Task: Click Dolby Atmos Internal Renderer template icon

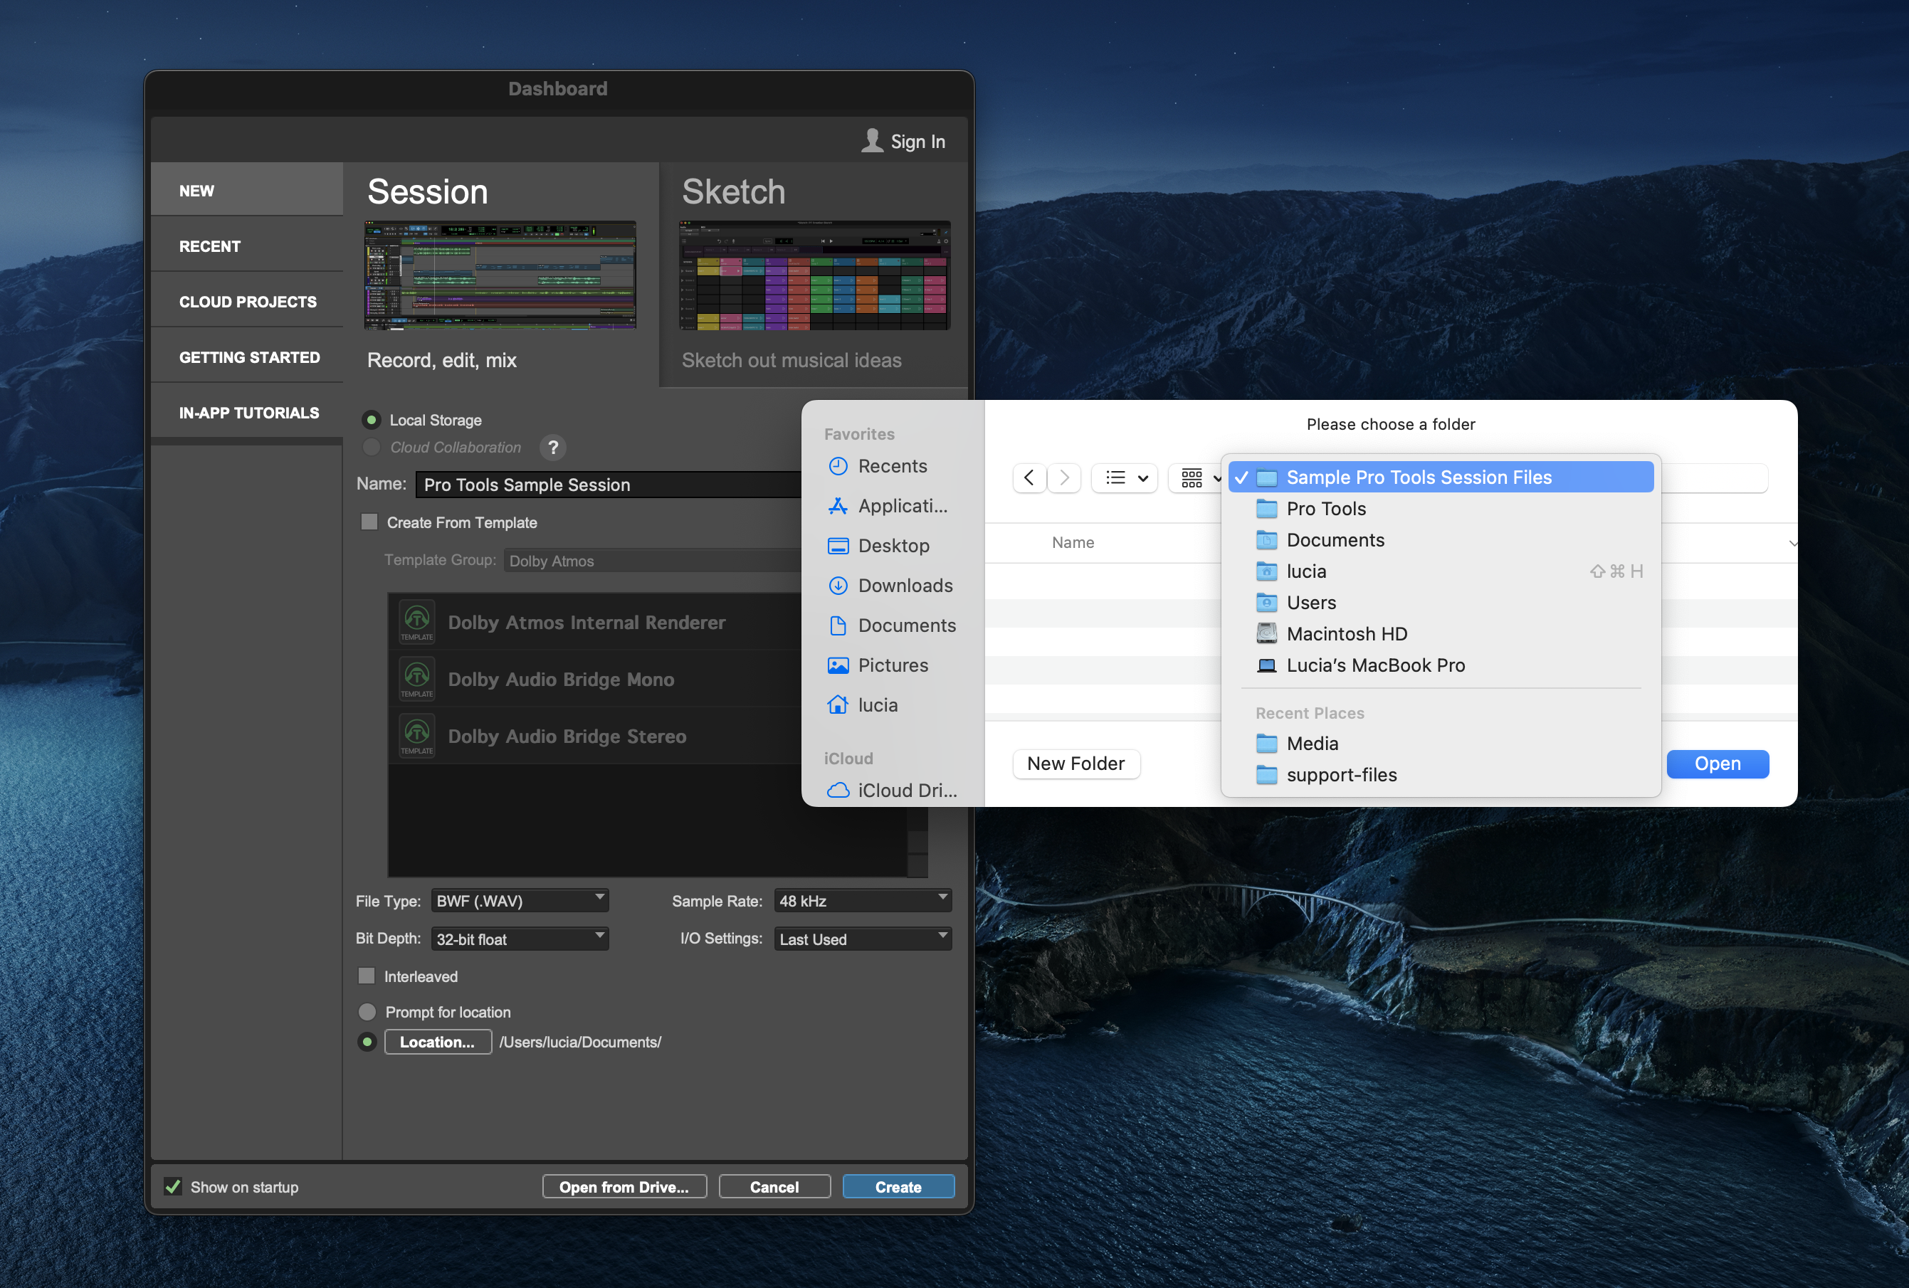Action: [x=417, y=621]
